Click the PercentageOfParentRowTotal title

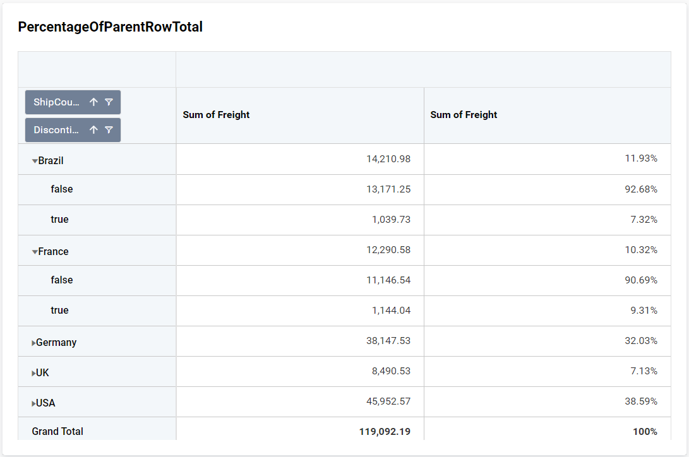click(111, 27)
